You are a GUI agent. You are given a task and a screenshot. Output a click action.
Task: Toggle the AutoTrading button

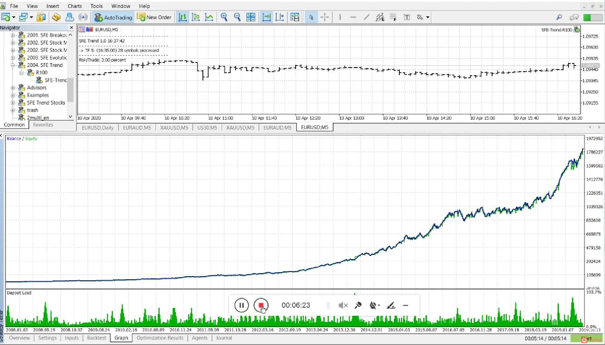click(x=113, y=17)
